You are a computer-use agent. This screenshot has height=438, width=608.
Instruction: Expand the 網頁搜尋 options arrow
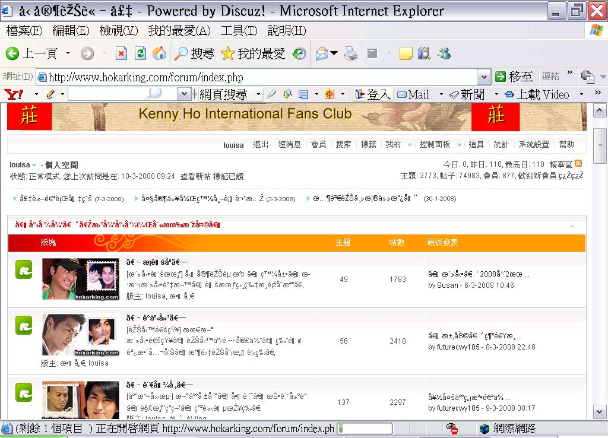(x=259, y=94)
